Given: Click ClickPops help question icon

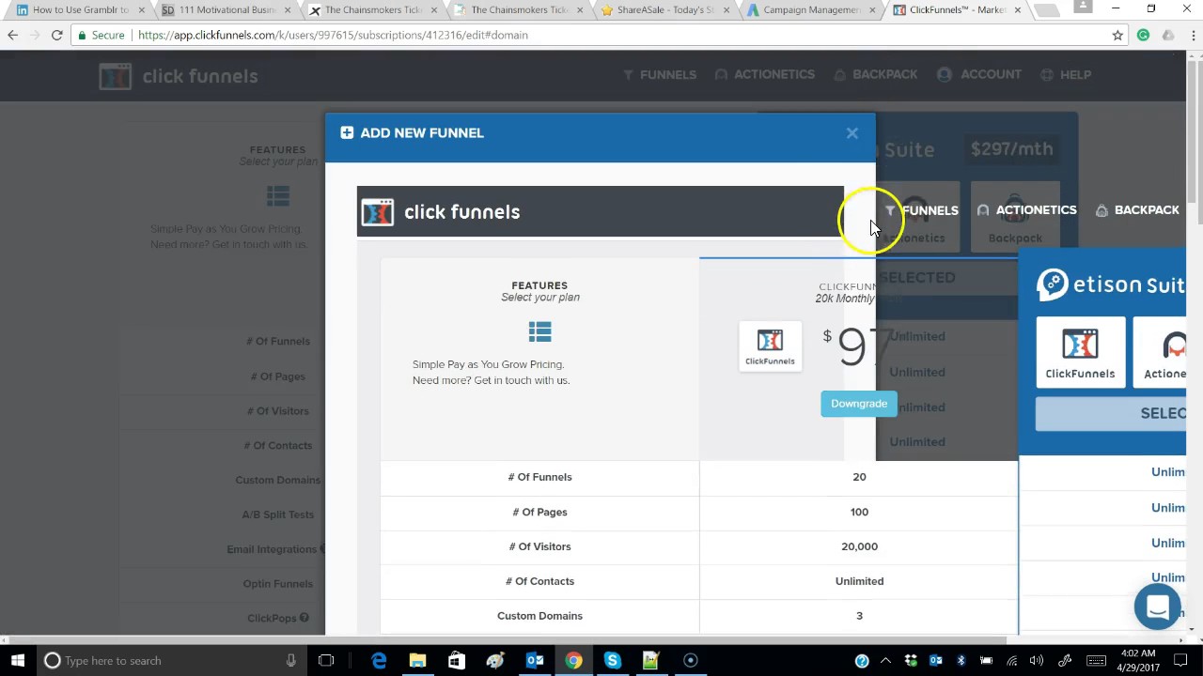Looking at the screenshot, I should 304,618.
